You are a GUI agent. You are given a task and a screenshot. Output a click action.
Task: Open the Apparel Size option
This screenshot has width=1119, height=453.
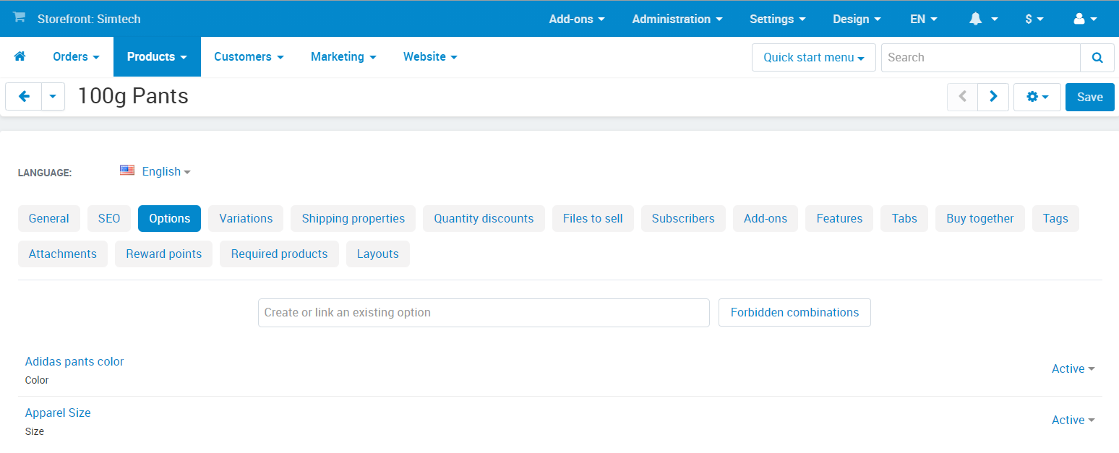tap(58, 413)
